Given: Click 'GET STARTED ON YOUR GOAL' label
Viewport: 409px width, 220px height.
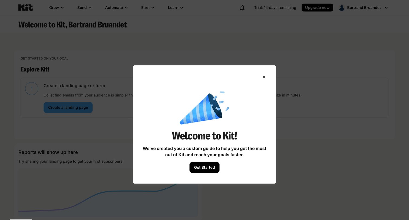Looking at the screenshot, I should tap(44, 58).
